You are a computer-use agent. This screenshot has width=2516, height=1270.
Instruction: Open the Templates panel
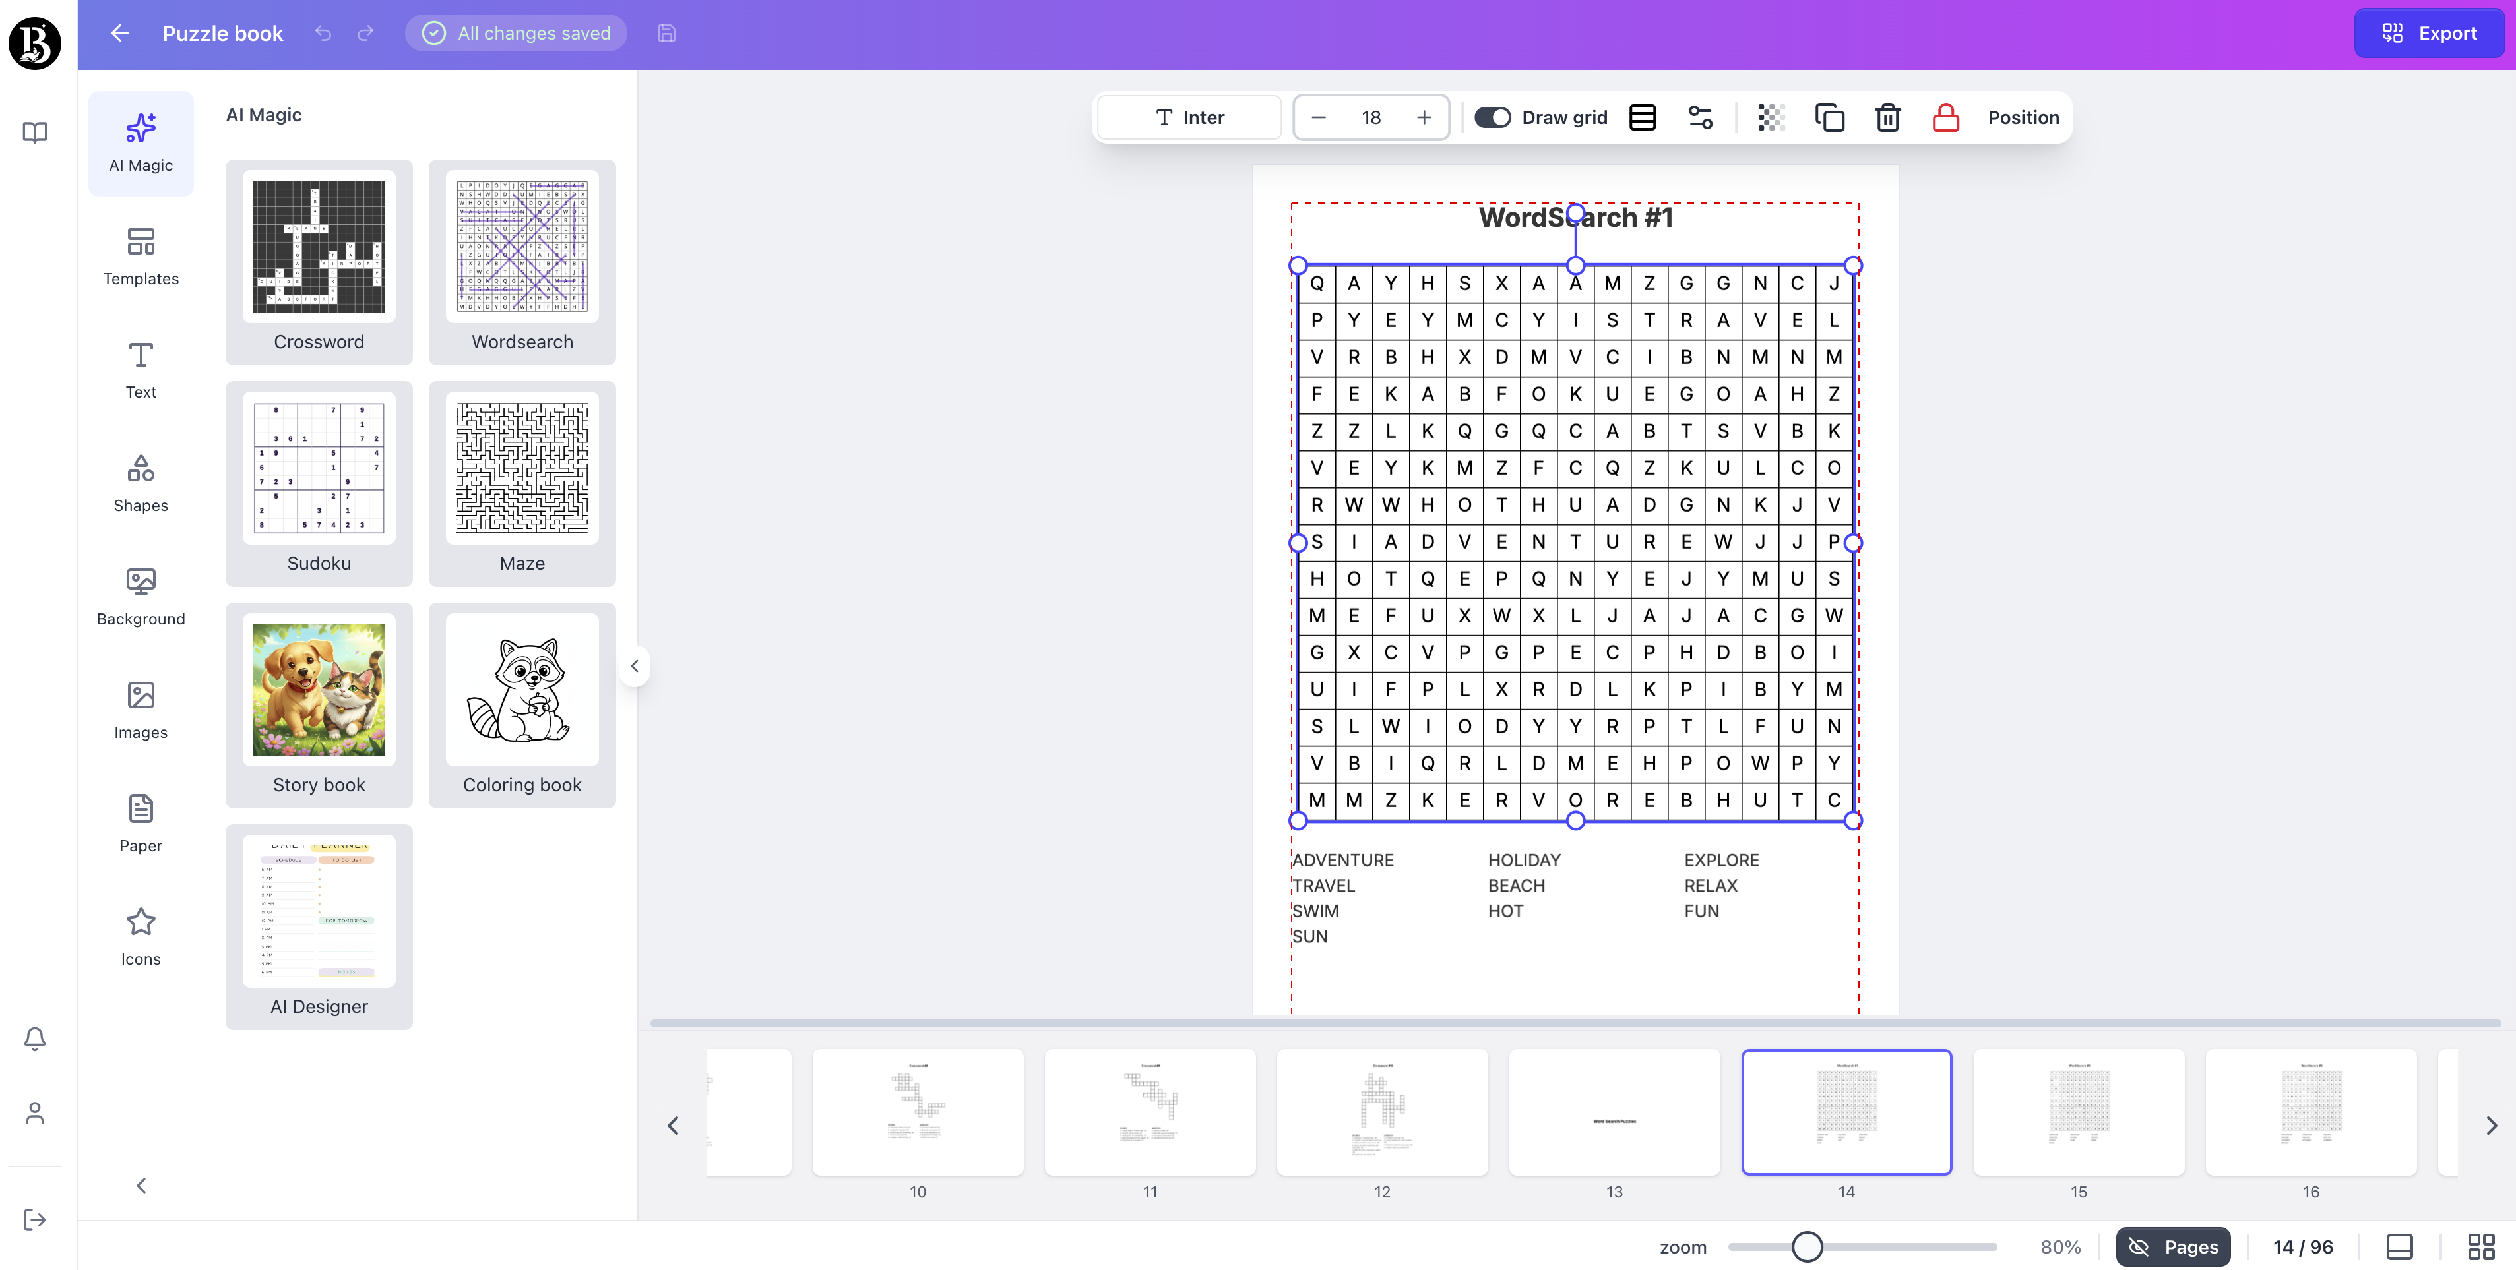click(x=141, y=256)
